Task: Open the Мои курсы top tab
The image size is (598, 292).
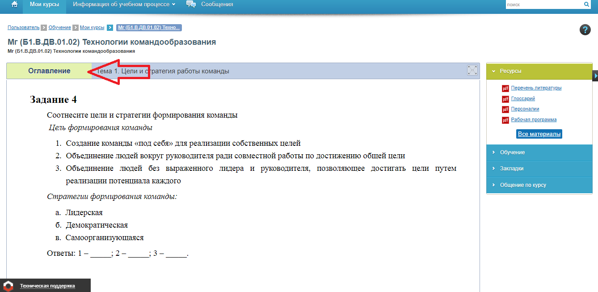Action: pos(44,4)
